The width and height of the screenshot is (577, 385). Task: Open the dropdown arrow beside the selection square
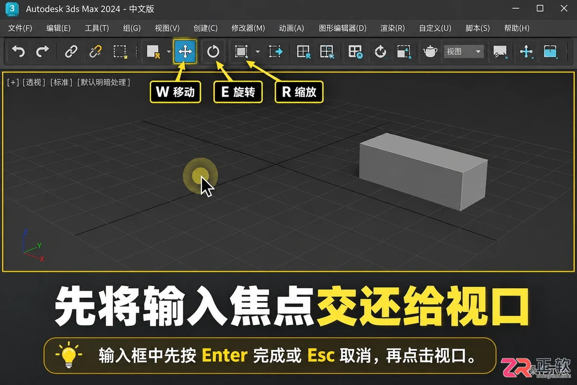click(169, 52)
